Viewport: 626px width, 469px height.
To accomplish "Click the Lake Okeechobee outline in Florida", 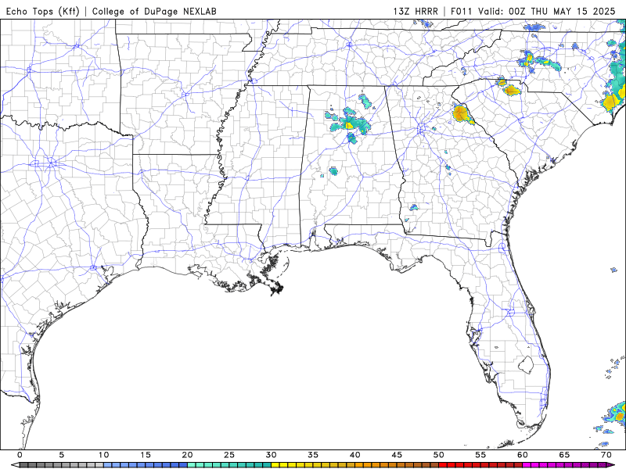I will 526,365.
